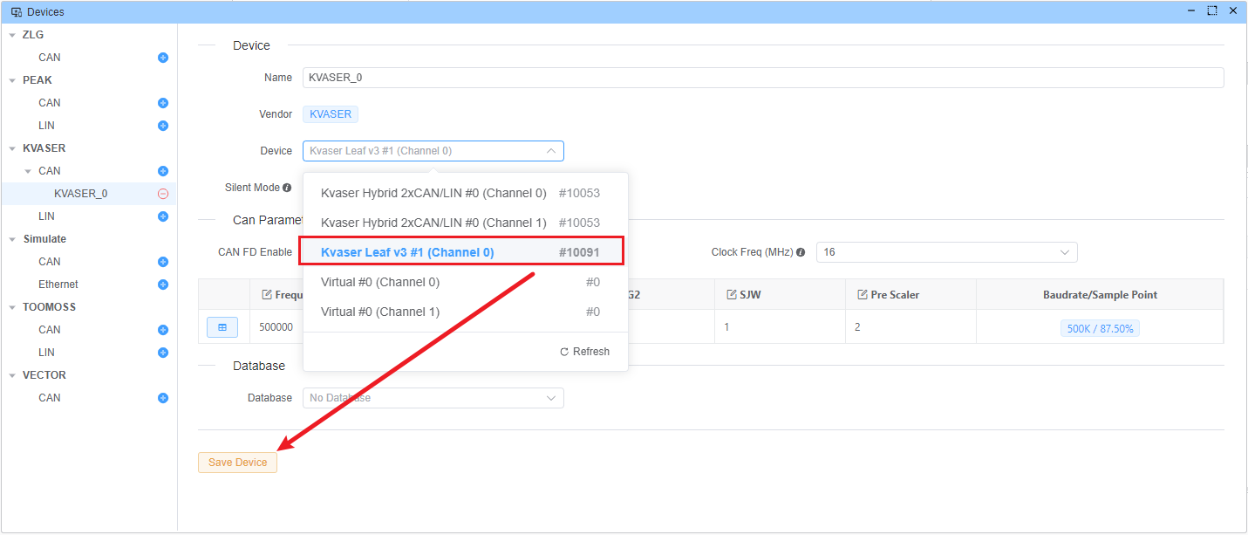Select LIN under TOOMOSS
Screen dimensions: 1248x535
tap(46, 353)
